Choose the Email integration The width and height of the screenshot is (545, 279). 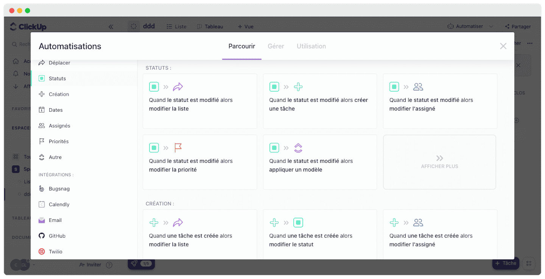(x=84, y=220)
